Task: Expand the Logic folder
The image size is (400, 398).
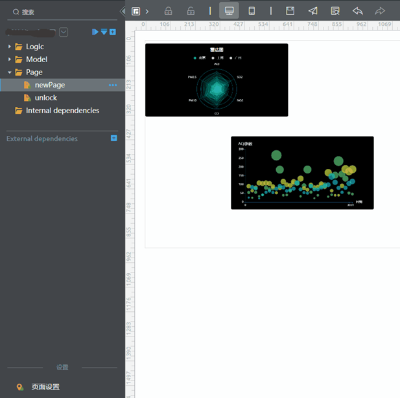Action: 10,47
